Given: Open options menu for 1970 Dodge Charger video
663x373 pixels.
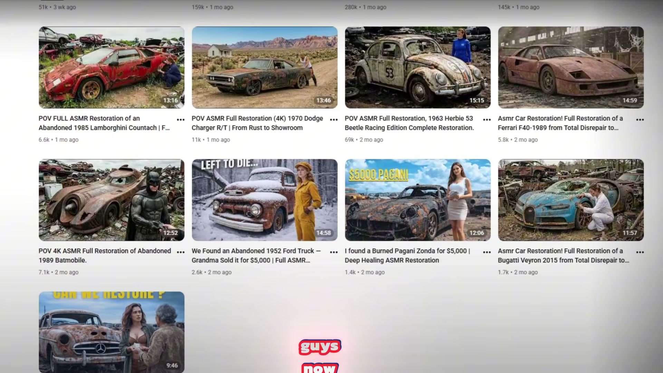Looking at the screenshot, I should coord(334,119).
